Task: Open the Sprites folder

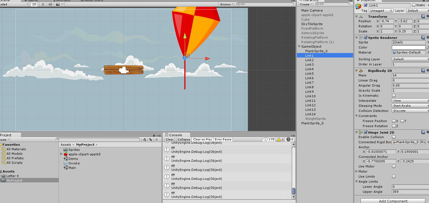Action: coord(72,150)
